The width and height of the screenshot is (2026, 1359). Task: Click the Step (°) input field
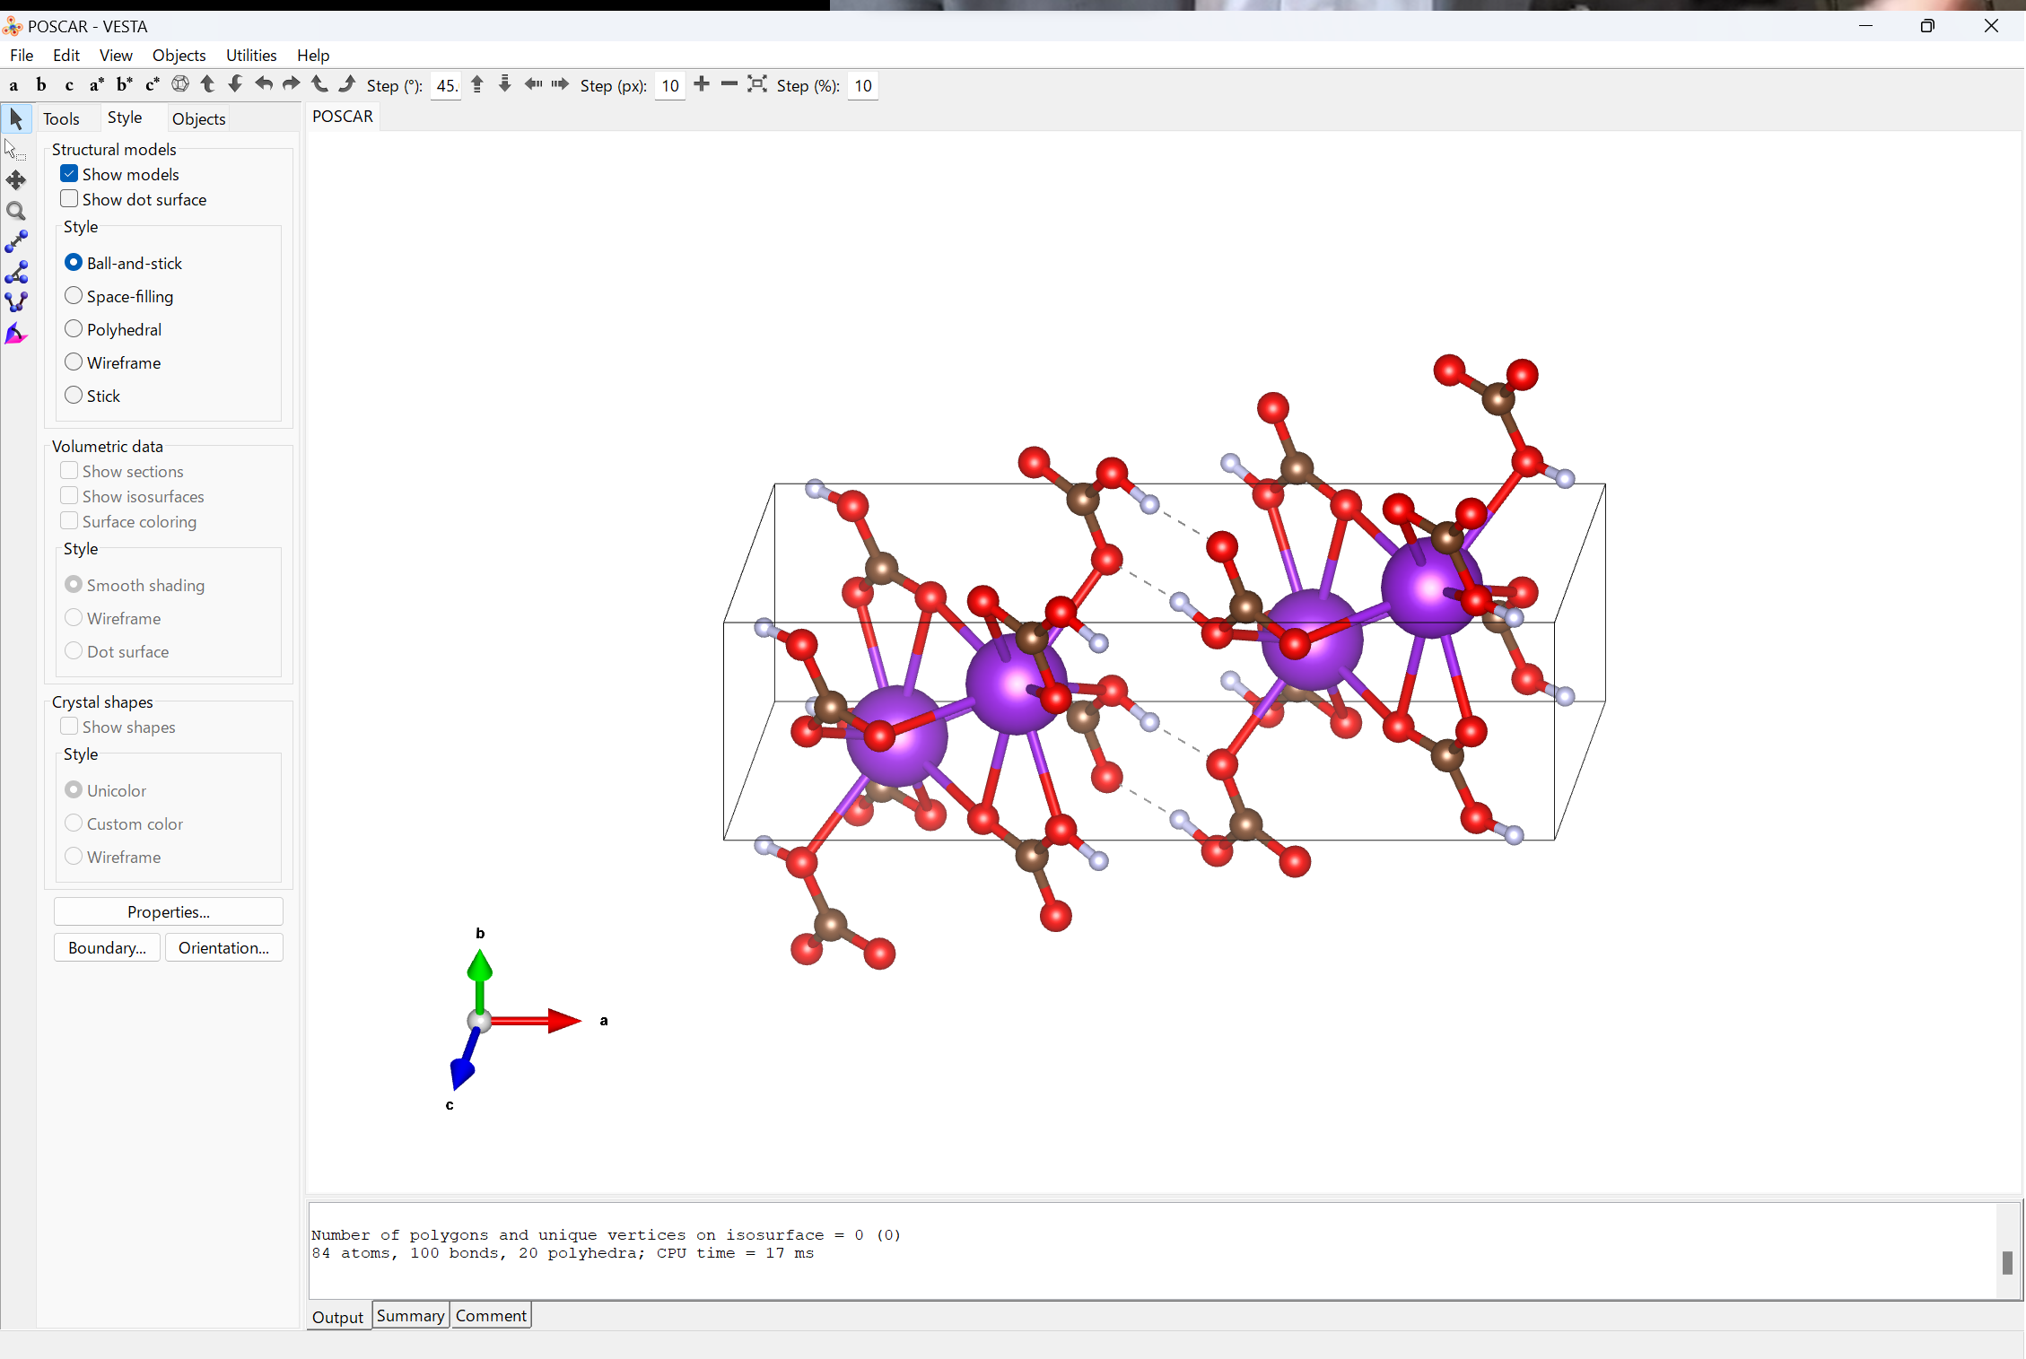[446, 86]
